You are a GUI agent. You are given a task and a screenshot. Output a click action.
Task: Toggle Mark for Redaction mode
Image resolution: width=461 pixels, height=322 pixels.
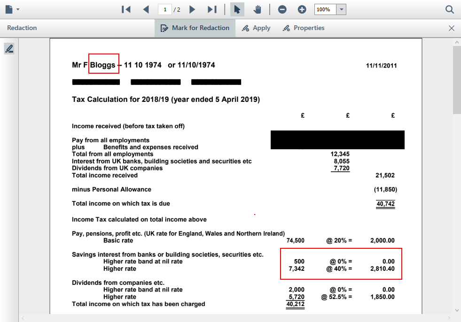pyautogui.click(x=195, y=28)
